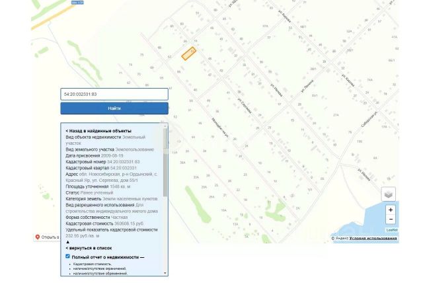The width and height of the screenshot is (423, 283).
Task: Open Yandex terms of use link
Action: tap(373, 238)
